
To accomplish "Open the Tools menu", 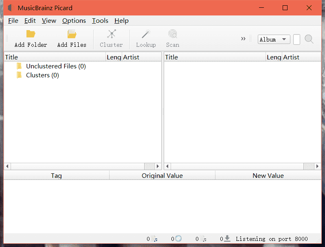I will click(x=100, y=21).
